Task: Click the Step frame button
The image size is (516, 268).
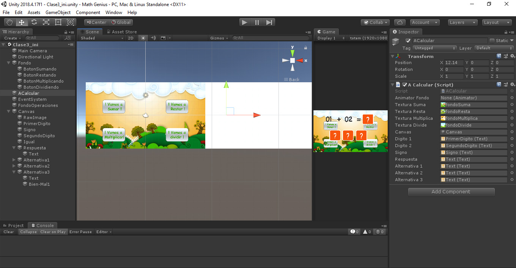Action: [269, 22]
